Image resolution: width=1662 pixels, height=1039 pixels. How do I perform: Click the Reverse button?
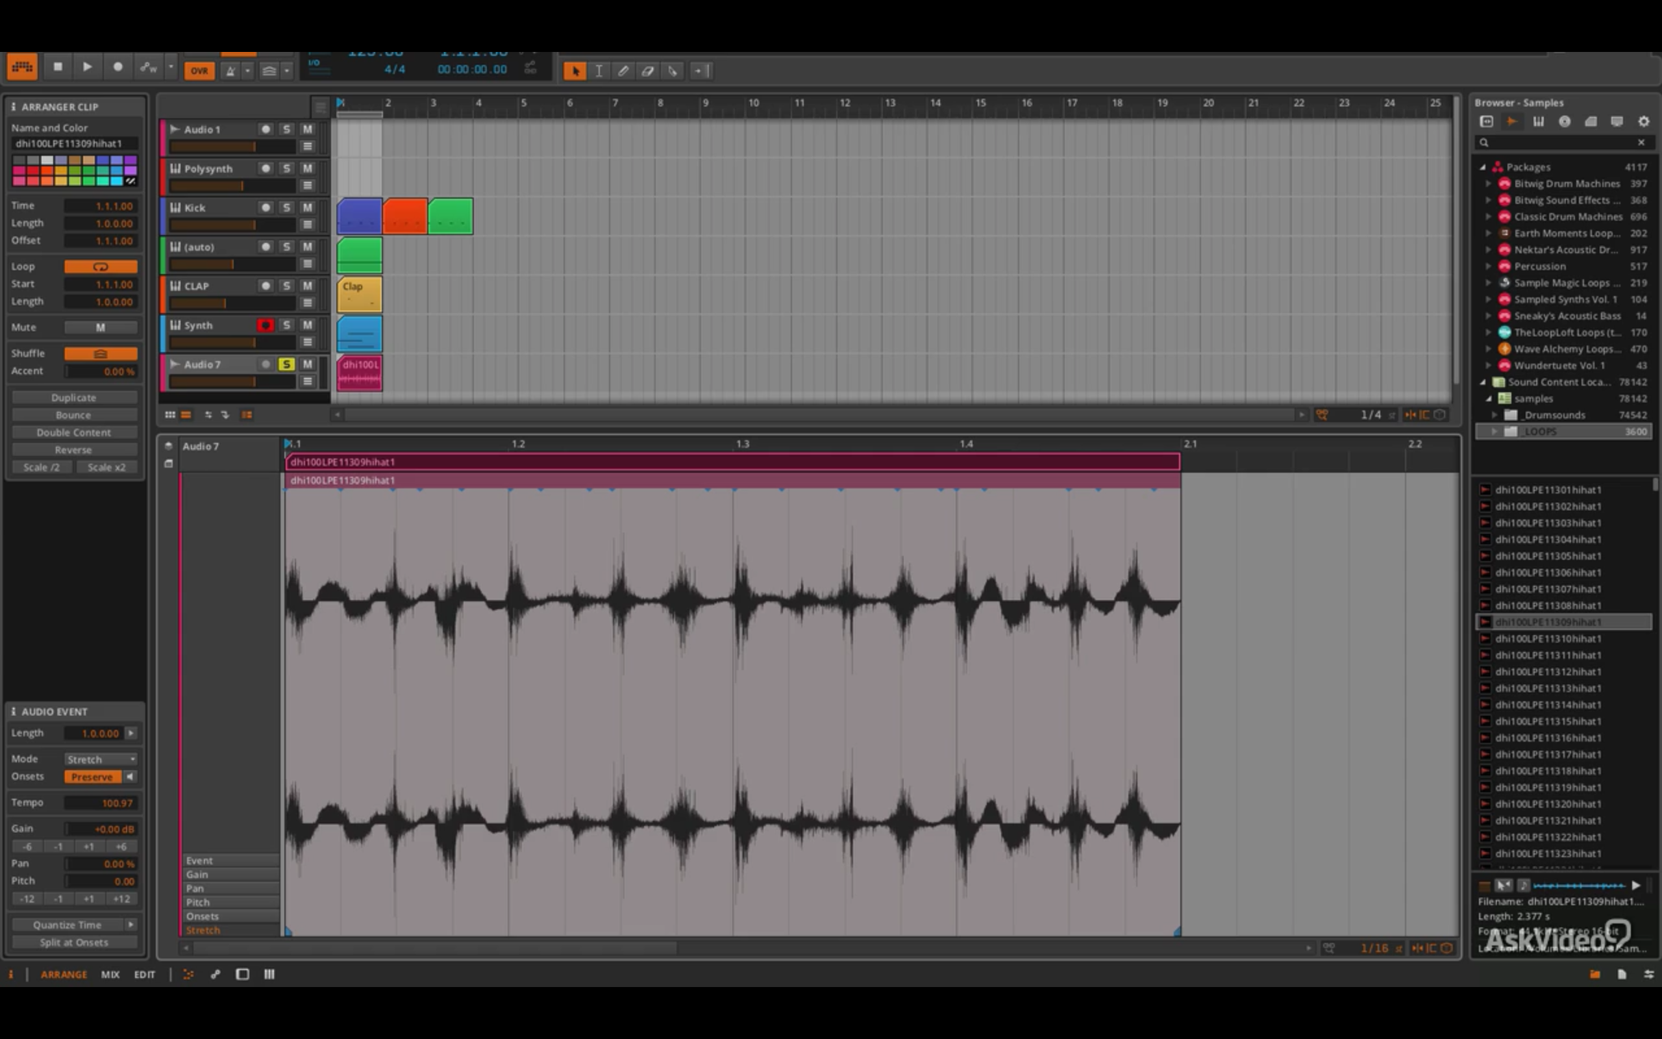click(x=74, y=450)
